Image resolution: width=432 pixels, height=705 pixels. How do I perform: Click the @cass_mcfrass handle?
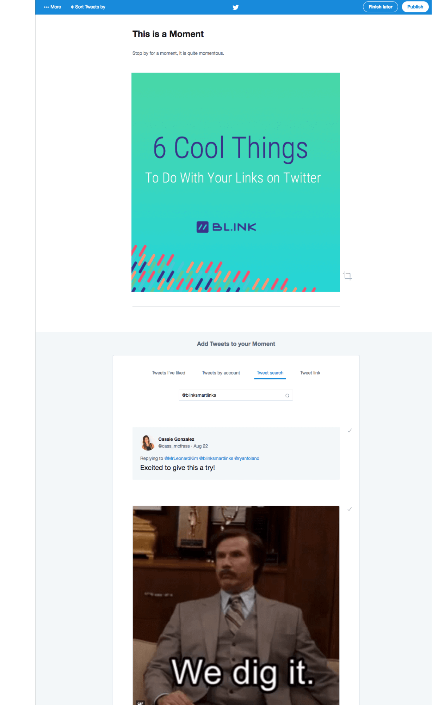coord(174,446)
